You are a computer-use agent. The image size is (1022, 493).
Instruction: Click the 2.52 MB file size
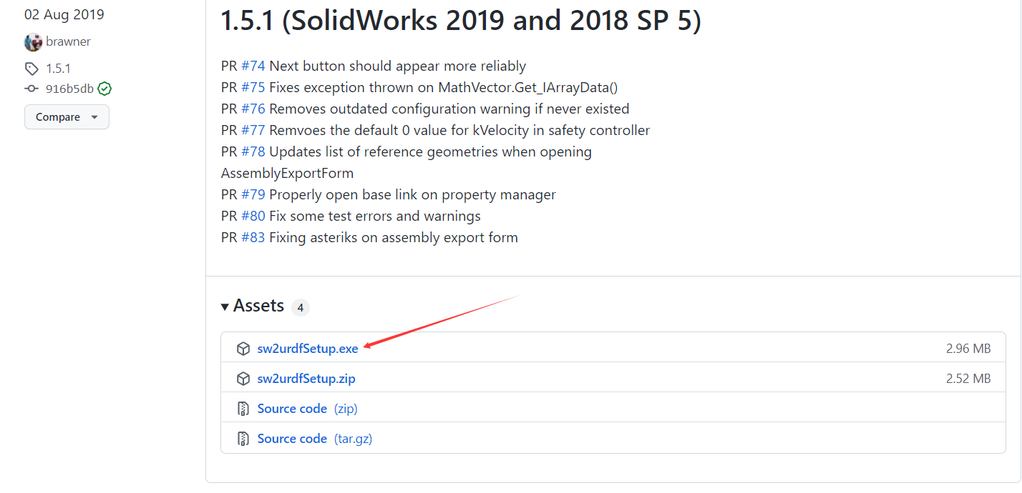click(968, 379)
